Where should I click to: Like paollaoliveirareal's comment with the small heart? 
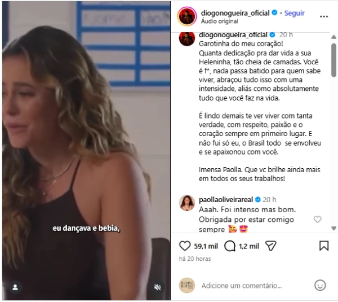(317, 220)
